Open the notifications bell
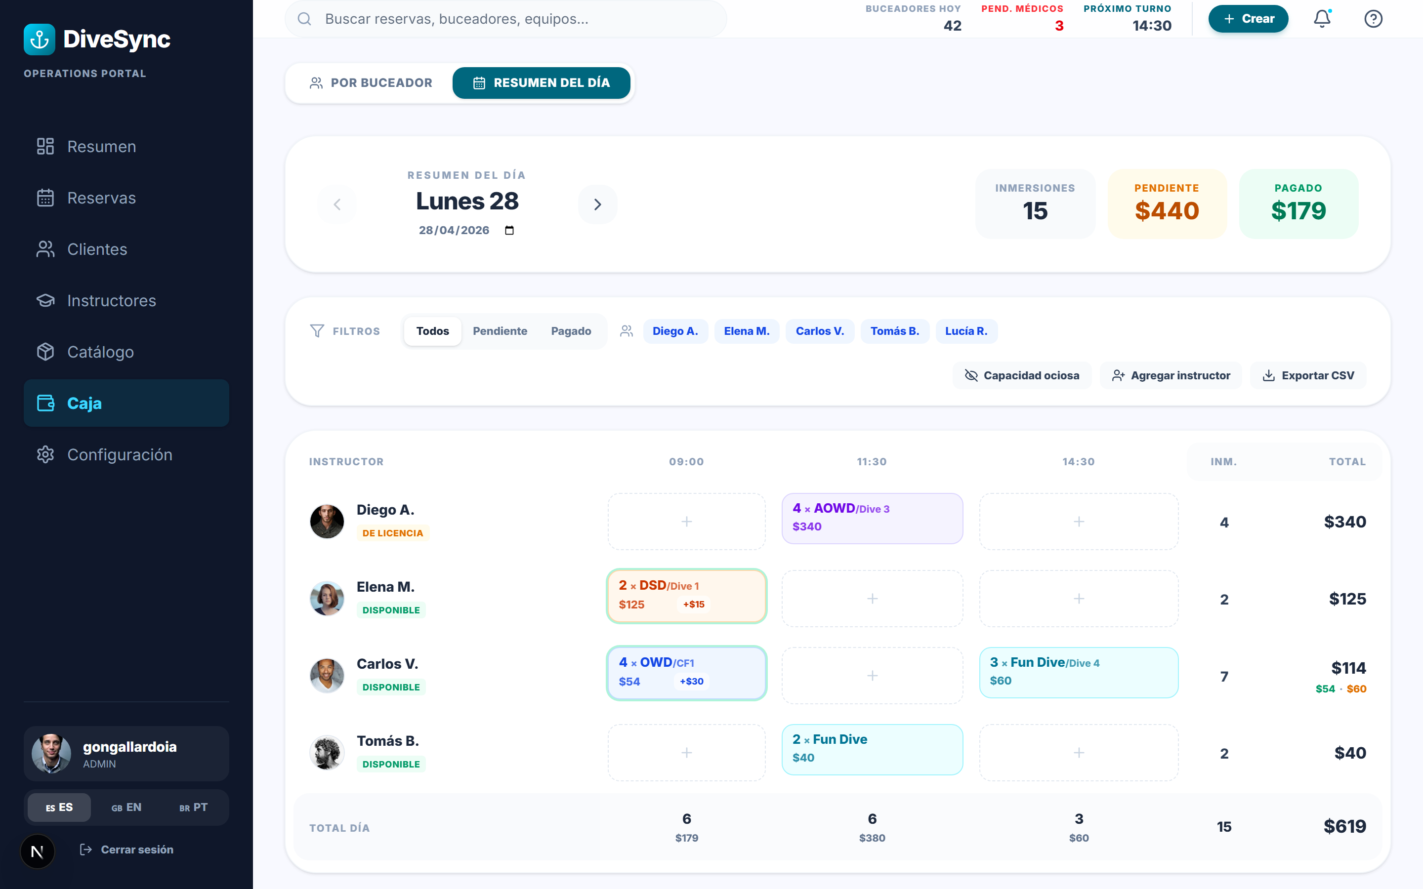1423x889 pixels. click(1322, 19)
